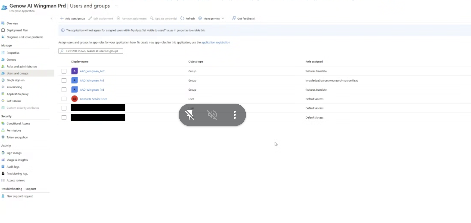Click the Application proxy icon
Viewport: 471px width, 223px height.
click(3, 94)
